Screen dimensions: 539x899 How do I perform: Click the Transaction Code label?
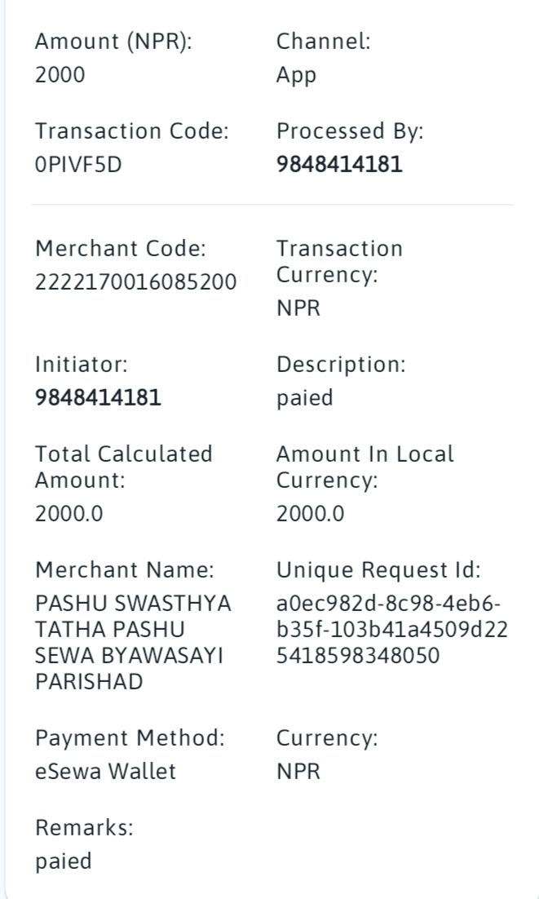click(132, 131)
